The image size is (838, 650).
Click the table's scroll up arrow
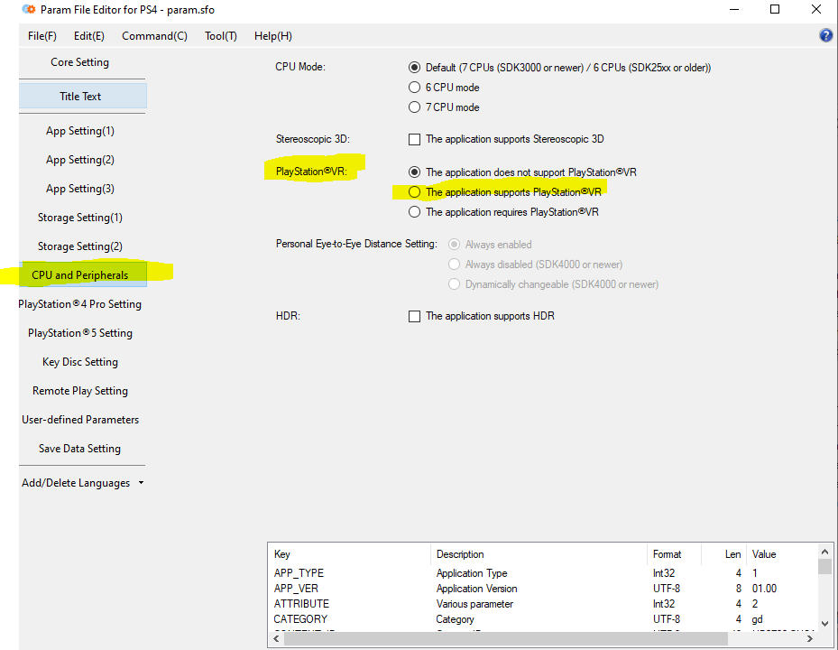click(824, 552)
